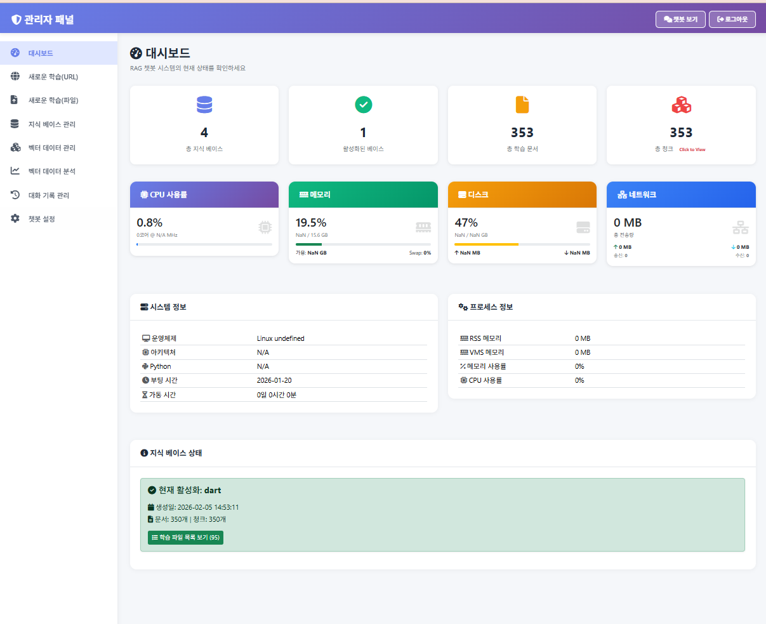Click the info icon beside 지식 베이스 상태
766x624 pixels.
[x=144, y=453]
